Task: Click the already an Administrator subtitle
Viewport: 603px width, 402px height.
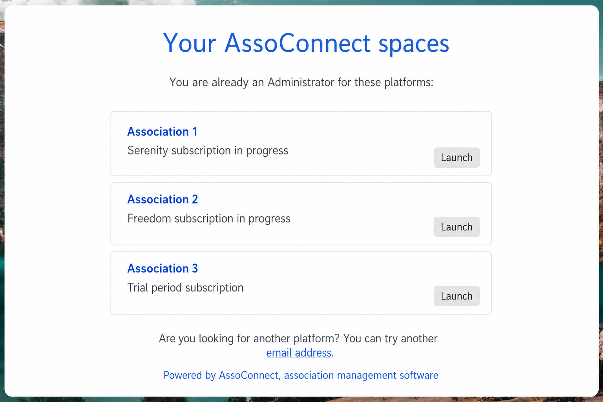Action: [301, 82]
